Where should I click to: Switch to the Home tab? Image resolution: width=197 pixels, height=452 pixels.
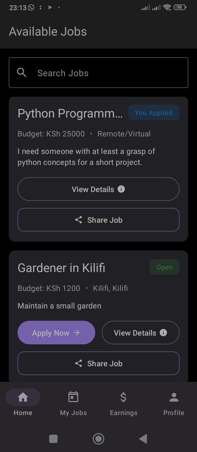coord(23,402)
